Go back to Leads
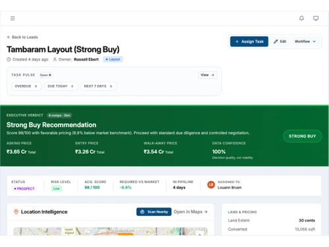Screen dimensions: 329x247 pyautogui.click(x=22, y=37)
